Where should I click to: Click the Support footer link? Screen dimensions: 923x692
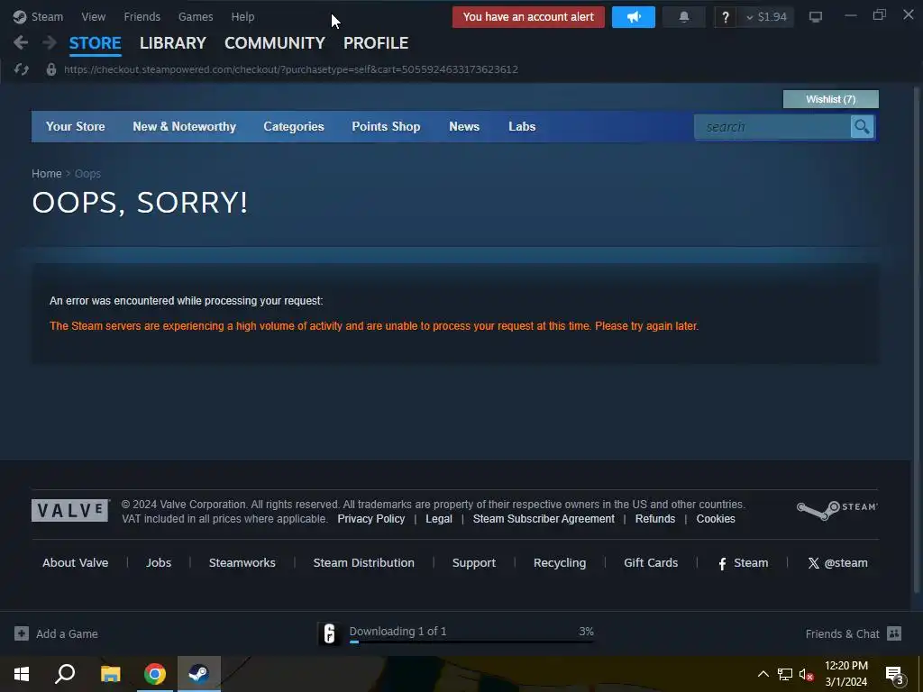pyautogui.click(x=474, y=562)
